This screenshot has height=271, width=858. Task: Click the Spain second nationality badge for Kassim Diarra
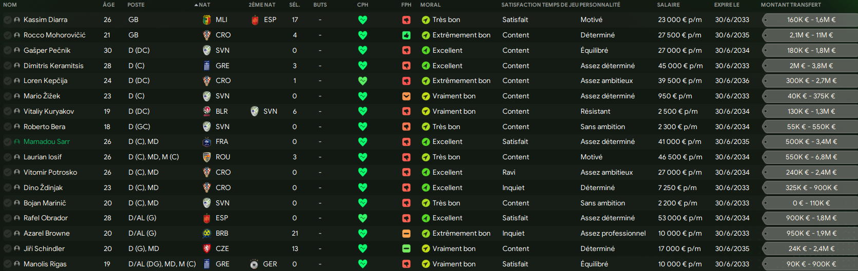255,20
